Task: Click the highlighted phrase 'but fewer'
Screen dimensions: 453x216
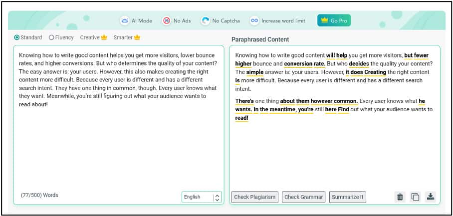Action: [x=416, y=55]
